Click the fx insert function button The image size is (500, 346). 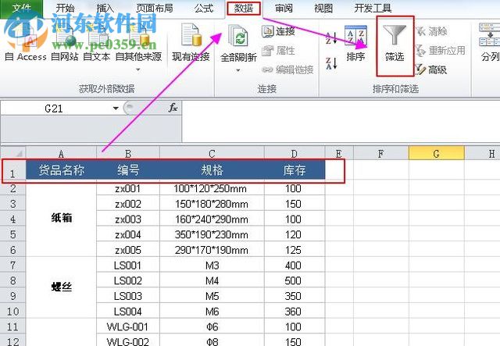click(173, 108)
